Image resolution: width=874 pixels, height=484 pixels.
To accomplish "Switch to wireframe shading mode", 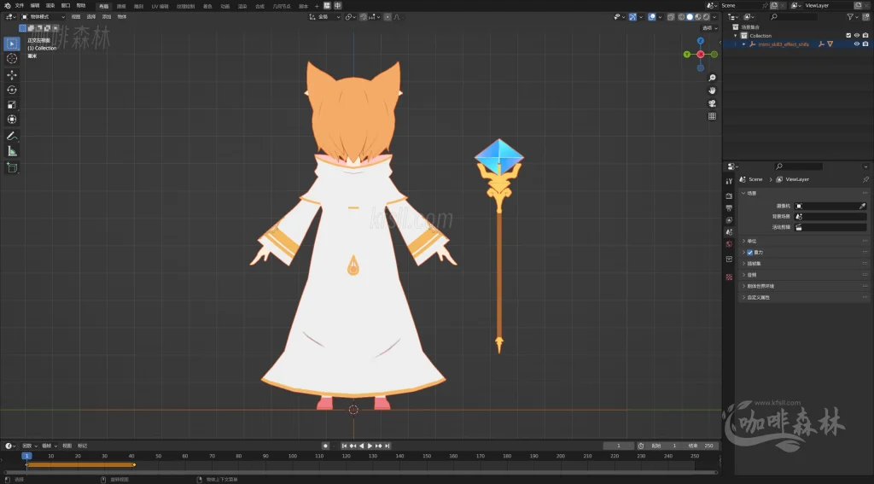I will (681, 17).
